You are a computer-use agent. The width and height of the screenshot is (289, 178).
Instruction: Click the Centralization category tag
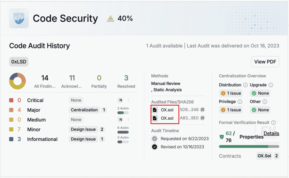tap(84, 110)
